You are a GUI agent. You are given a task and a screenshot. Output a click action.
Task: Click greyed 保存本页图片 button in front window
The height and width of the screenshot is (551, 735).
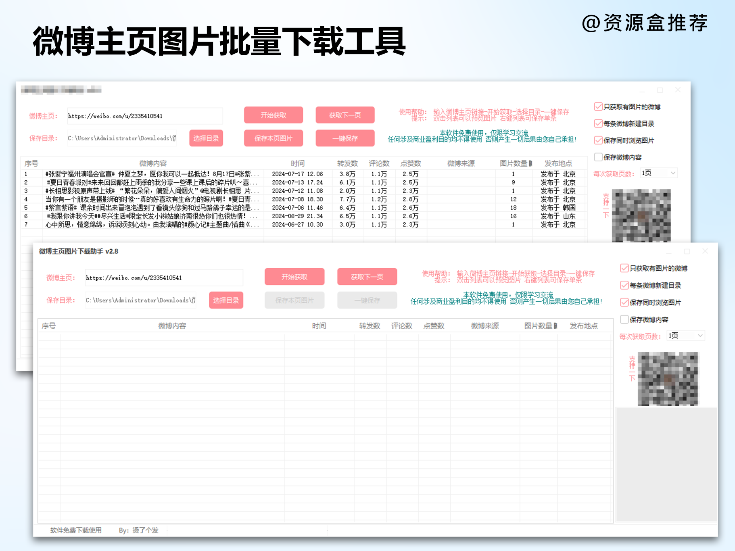point(294,300)
